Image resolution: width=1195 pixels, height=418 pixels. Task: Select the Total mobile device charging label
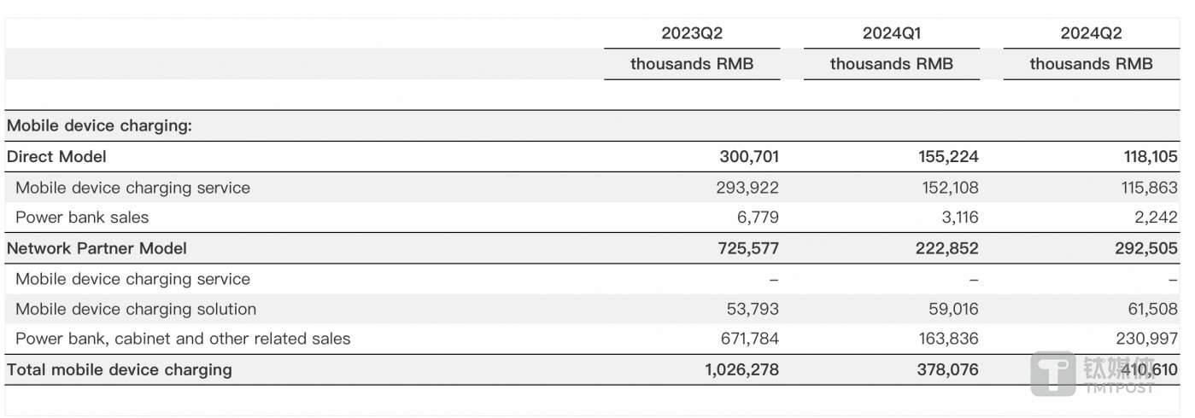tap(119, 369)
